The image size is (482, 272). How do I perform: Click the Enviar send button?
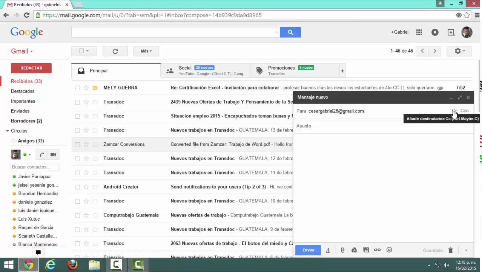308,250
